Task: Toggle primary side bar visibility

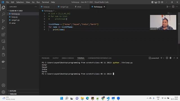Action: [153, 2]
